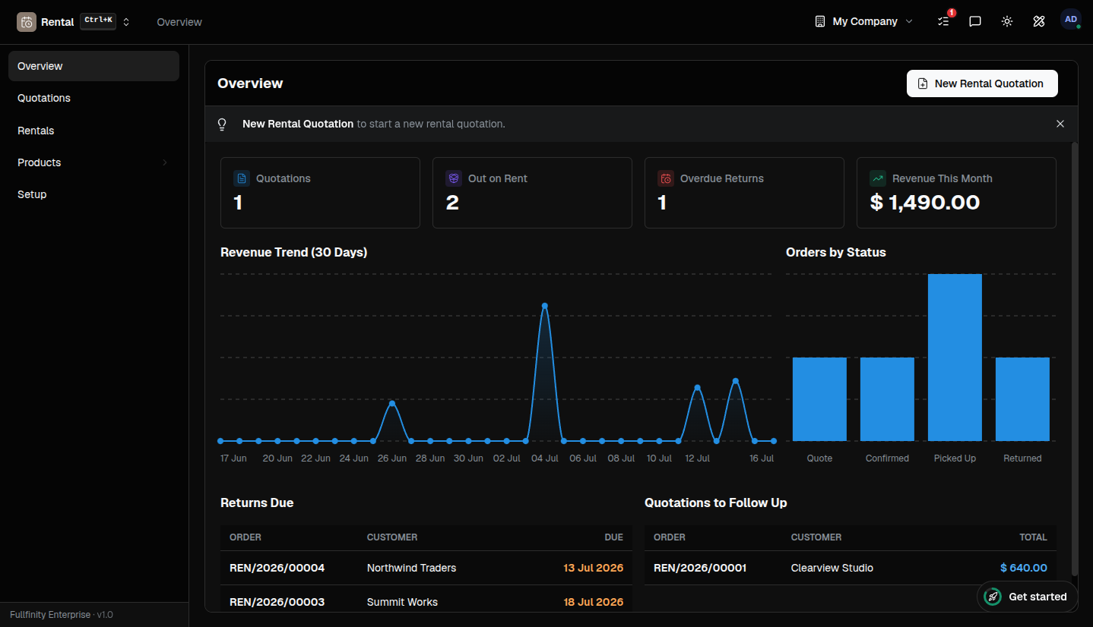Expand the Products submenu chevron

165,162
